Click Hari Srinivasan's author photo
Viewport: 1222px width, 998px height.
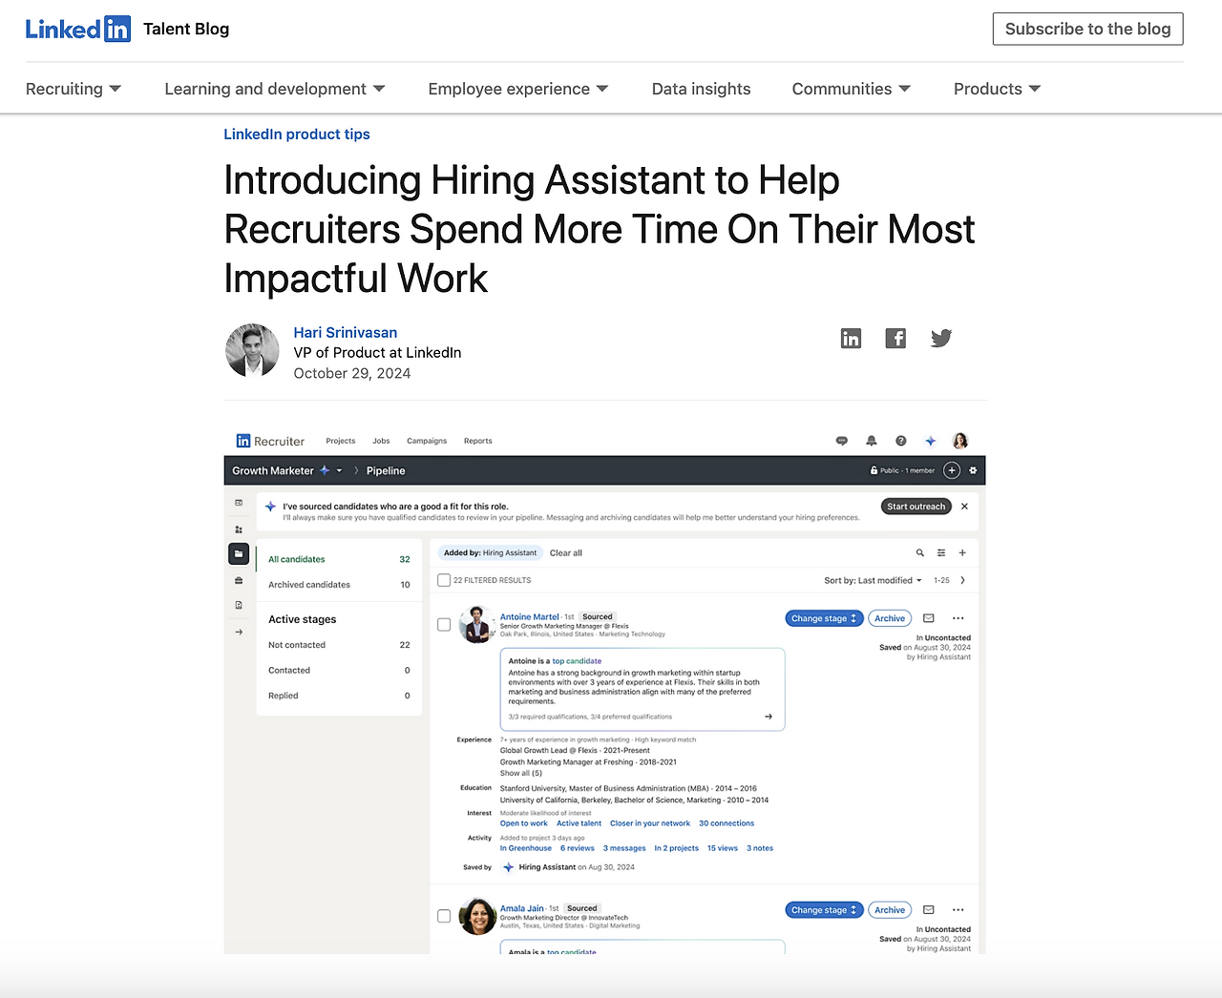click(252, 350)
